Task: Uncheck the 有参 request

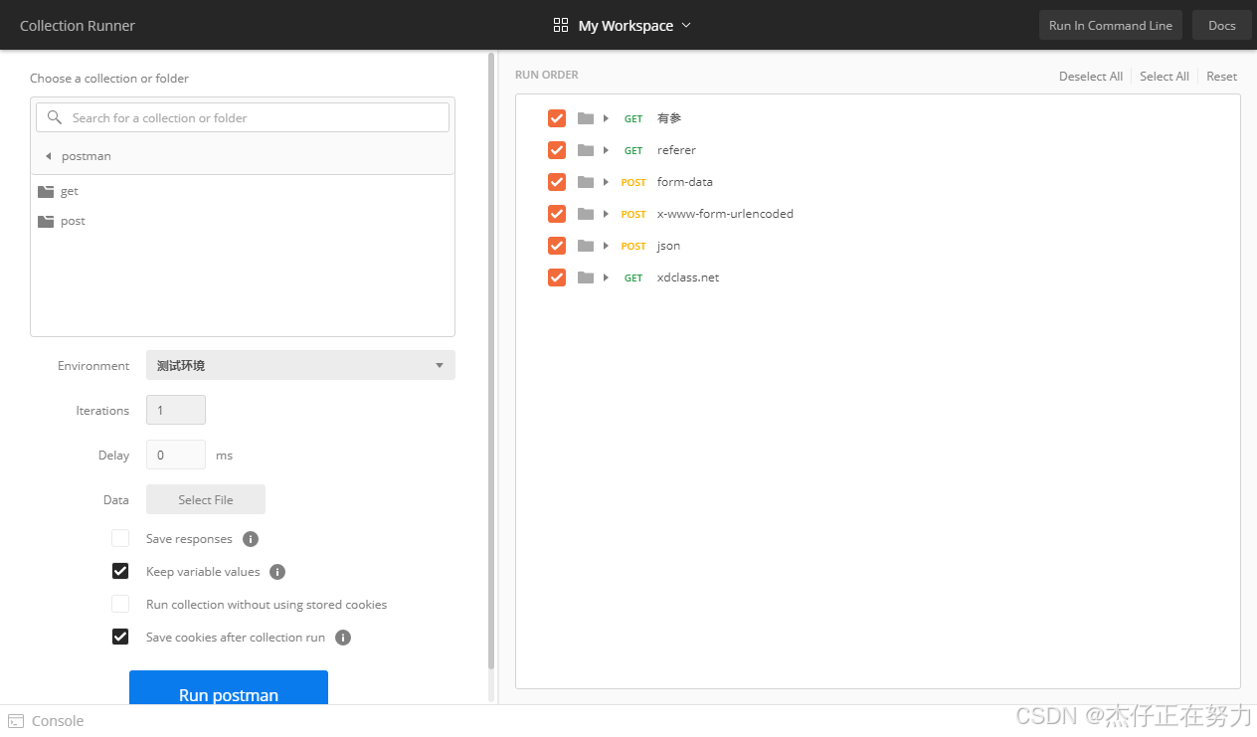Action: coord(557,118)
